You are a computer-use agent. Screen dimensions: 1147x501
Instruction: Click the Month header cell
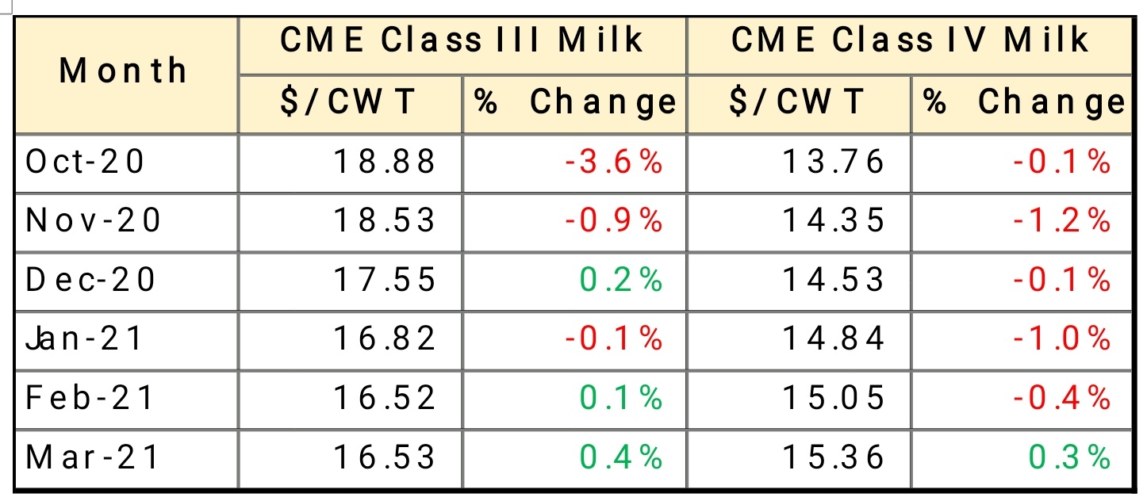pyautogui.click(x=124, y=72)
